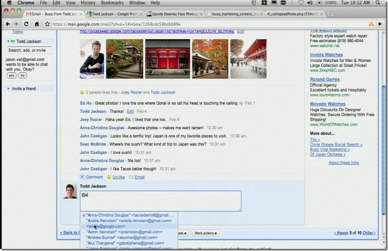Open the Chrome menu

(x=26, y=3)
